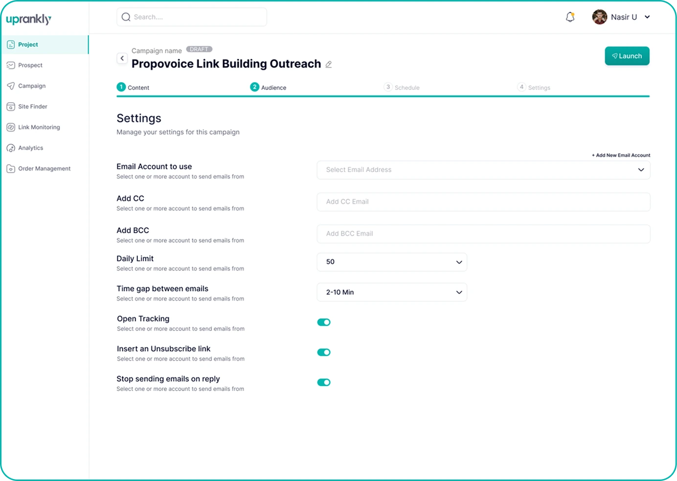Screen dimensions: 677x481
Task: Click the Add New Email Account link
Action: coord(621,155)
